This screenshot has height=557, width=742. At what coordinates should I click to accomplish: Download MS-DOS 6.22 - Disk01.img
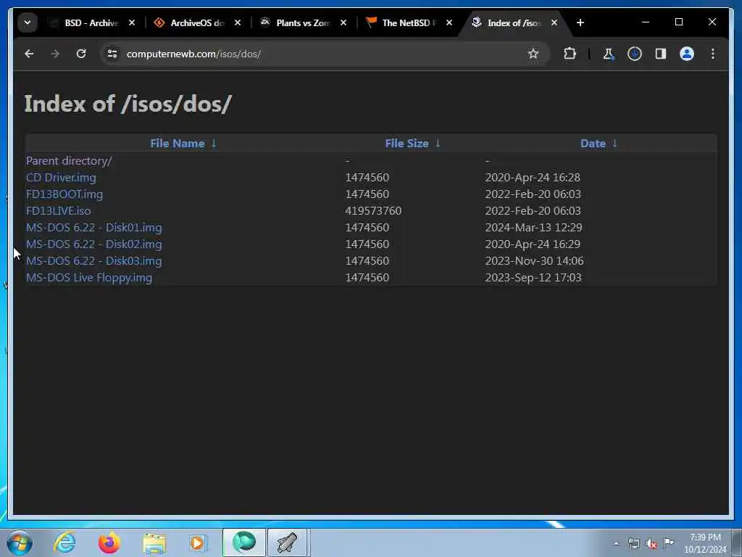[93, 228]
